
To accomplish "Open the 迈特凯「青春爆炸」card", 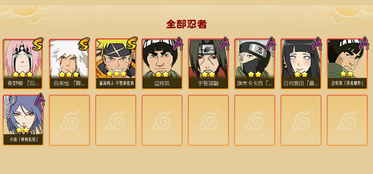I will tap(347, 64).
